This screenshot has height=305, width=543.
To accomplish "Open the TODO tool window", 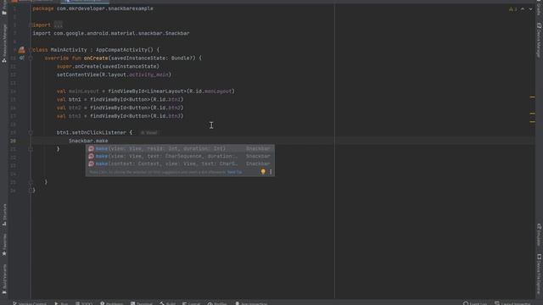I will pos(84,303).
